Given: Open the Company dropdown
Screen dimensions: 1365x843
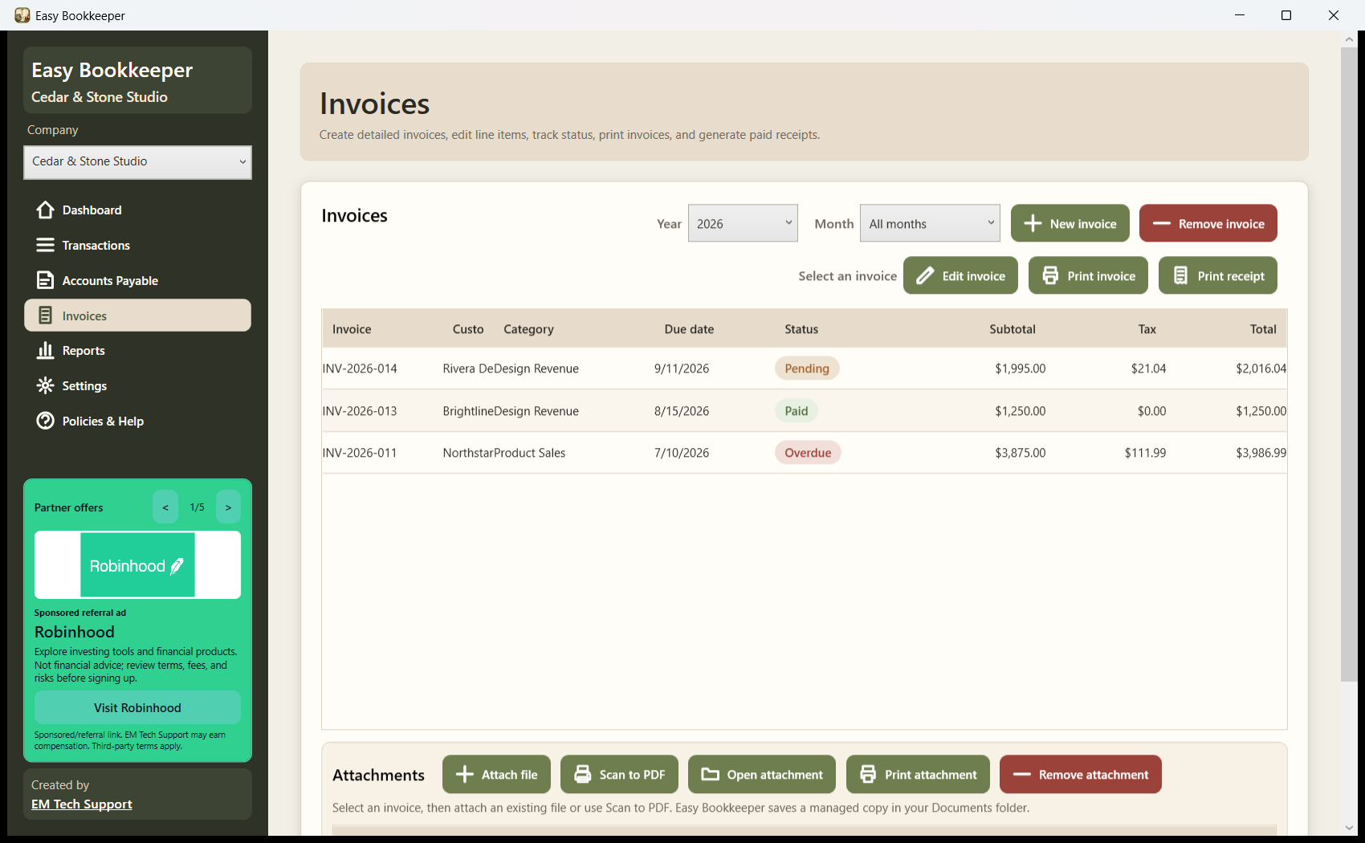Looking at the screenshot, I should click(x=137, y=161).
